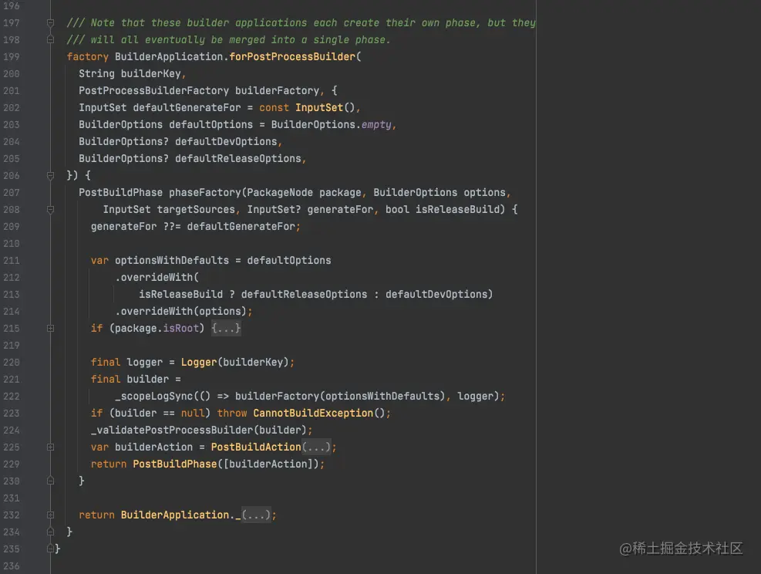This screenshot has width=761, height=574.
Task: Click first '.overrideWith(' on line 212
Action: [157, 277]
